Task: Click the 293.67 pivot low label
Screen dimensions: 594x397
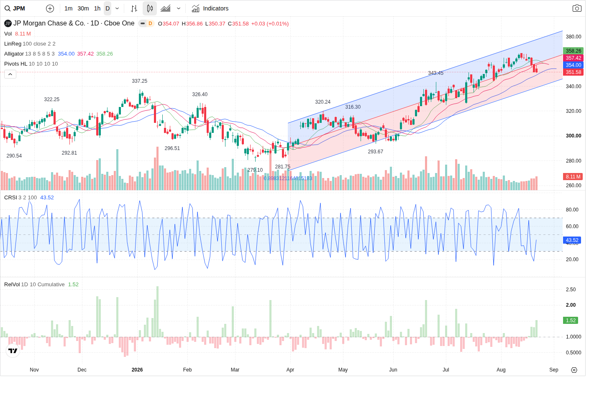Action: click(376, 152)
